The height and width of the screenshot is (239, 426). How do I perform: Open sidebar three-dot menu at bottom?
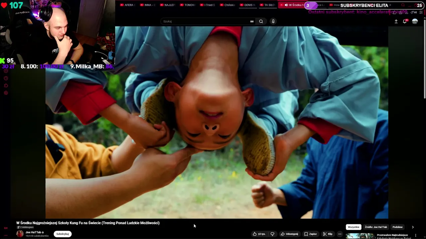[6, 235]
